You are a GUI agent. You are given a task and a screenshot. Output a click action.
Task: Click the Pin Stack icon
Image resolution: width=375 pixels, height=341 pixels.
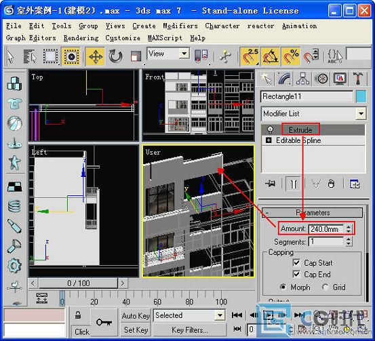tap(271, 184)
